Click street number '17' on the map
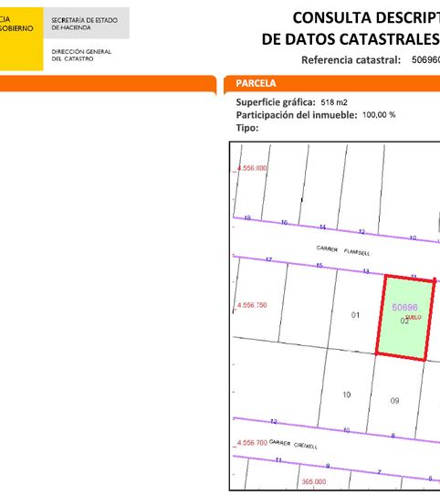Image resolution: width=440 pixels, height=495 pixels. [x=268, y=259]
